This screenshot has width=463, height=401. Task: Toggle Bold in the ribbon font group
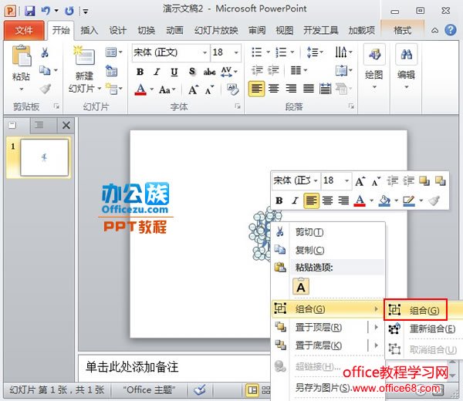point(140,72)
